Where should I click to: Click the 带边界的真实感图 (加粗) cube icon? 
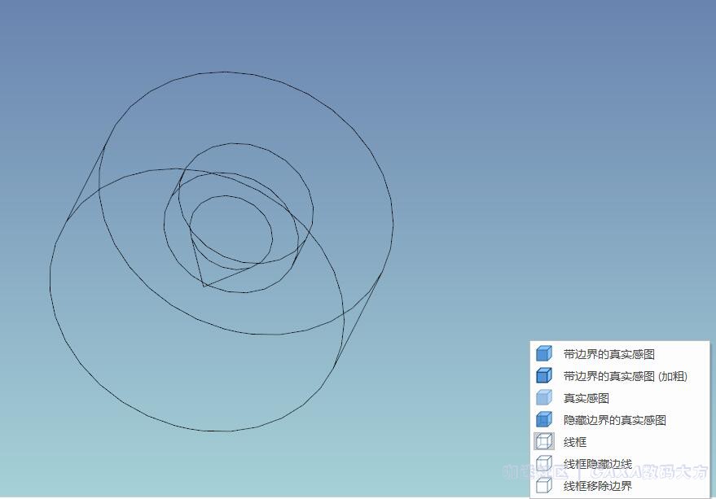point(543,376)
